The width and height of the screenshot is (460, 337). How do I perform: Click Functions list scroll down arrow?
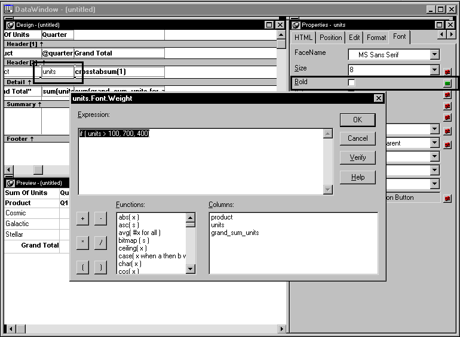(191, 269)
